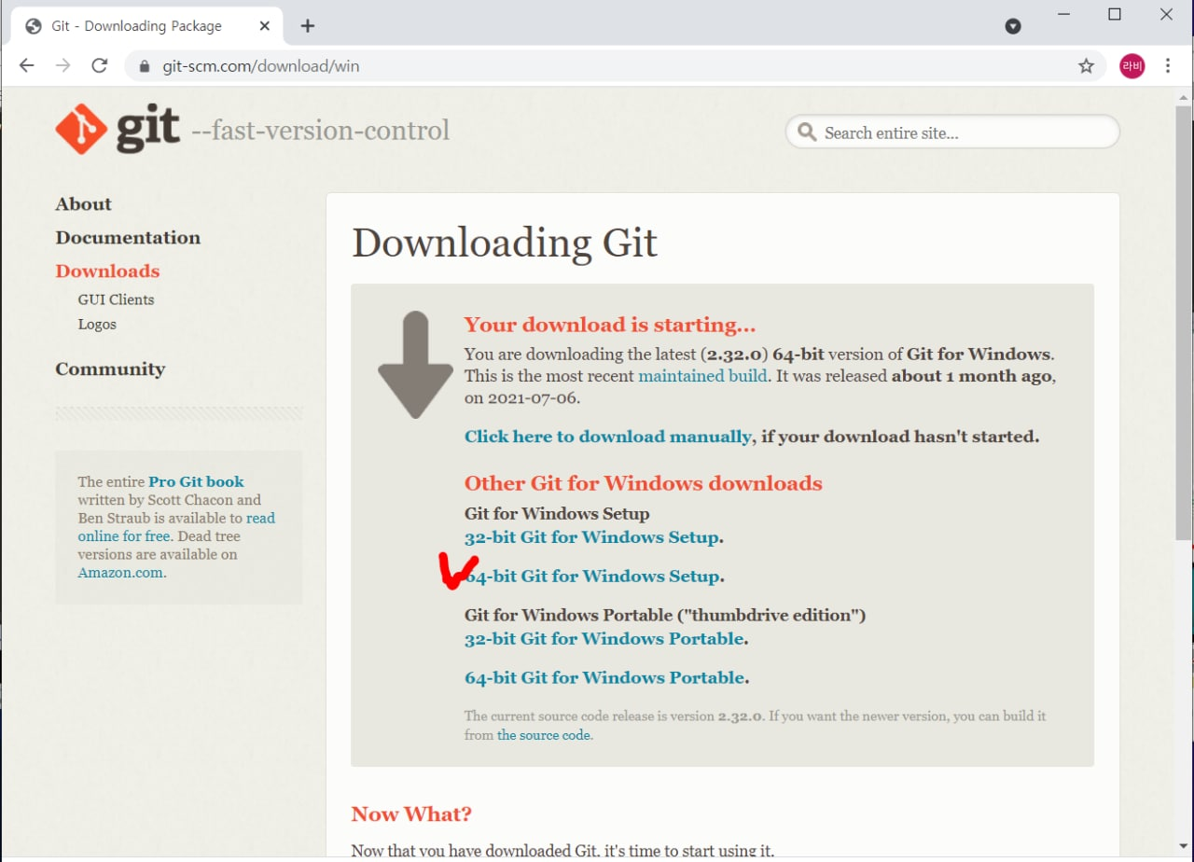The height and width of the screenshot is (862, 1194).
Task: Click the large gray download arrow
Action: coord(414,366)
